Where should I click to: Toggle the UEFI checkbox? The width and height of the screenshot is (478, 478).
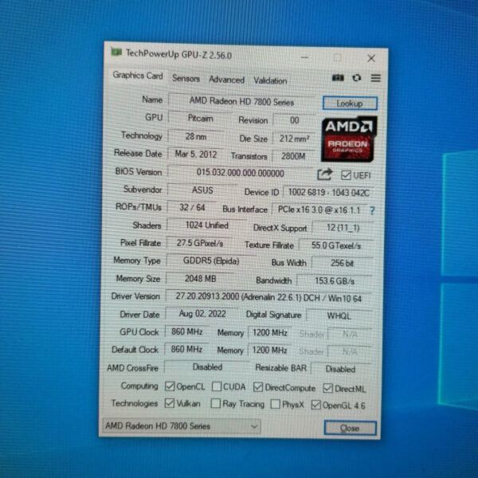(x=346, y=175)
